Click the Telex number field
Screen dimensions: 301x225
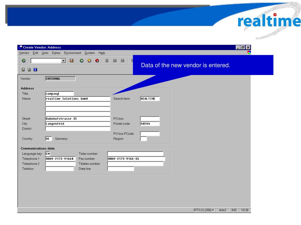(x=135, y=154)
